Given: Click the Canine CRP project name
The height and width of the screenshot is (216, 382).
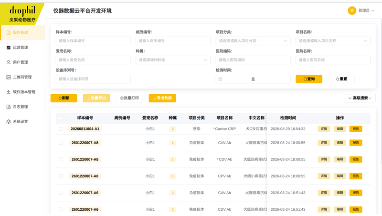Looking at the screenshot, I should [x=225, y=129].
